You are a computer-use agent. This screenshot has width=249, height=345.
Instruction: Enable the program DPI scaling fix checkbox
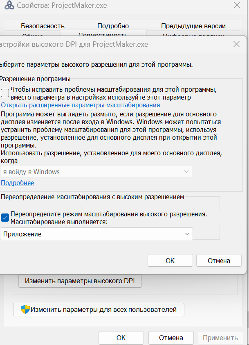[5, 93]
